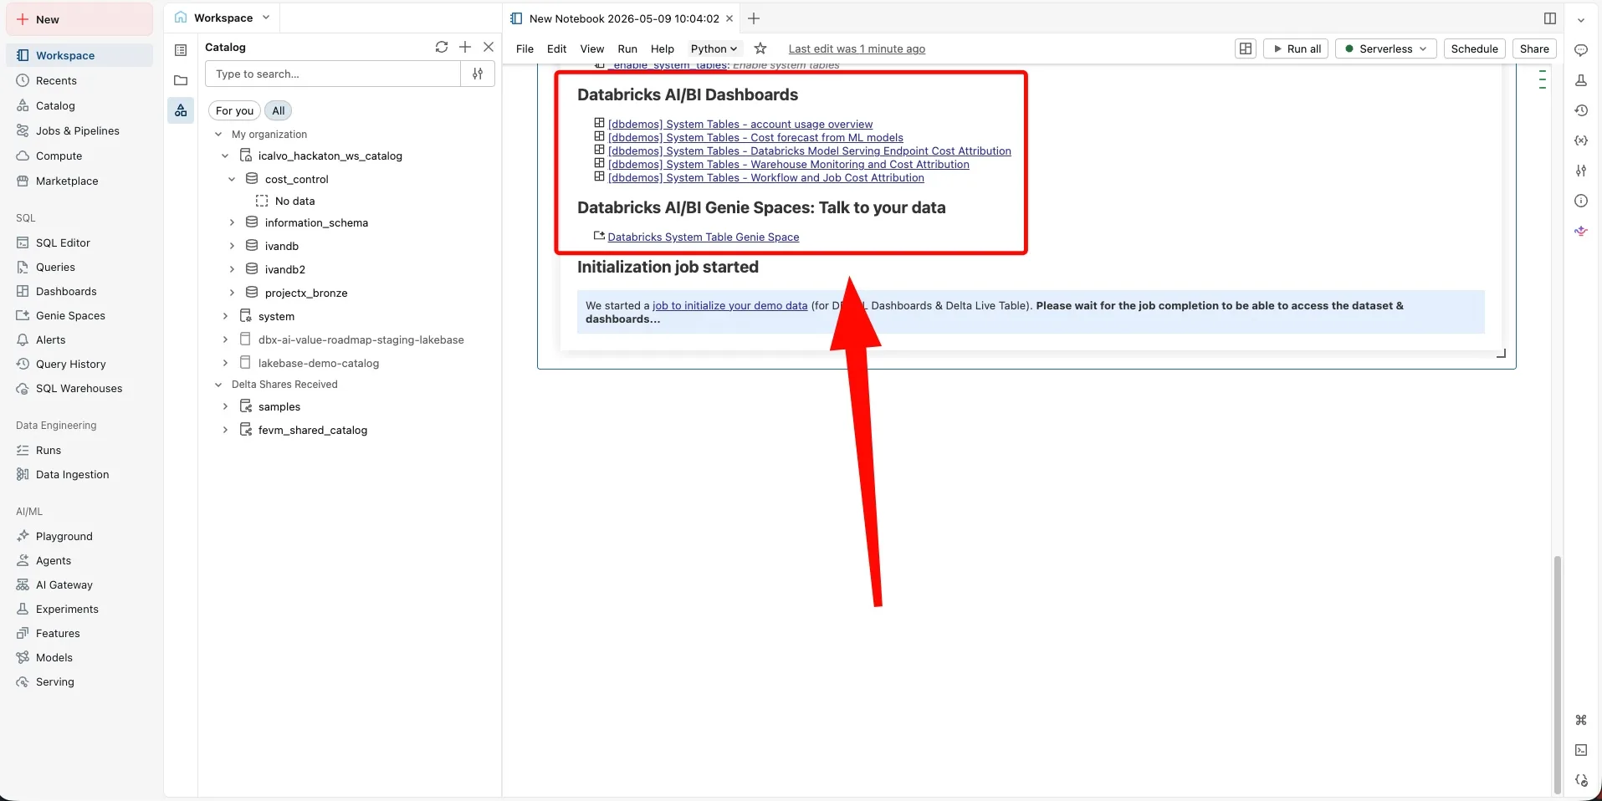
Task: Open Jobs & Pipelines
Action: click(x=79, y=130)
